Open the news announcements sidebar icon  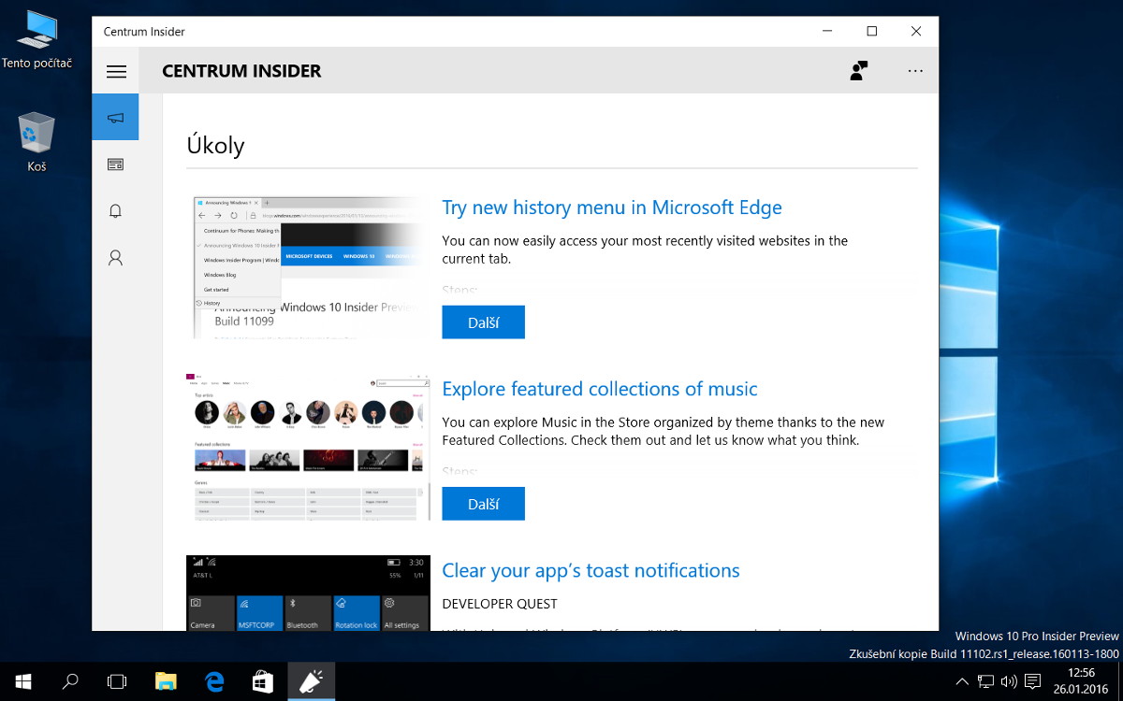[115, 165]
